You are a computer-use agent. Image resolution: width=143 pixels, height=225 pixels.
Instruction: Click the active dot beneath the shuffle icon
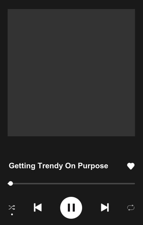point(12,214)
